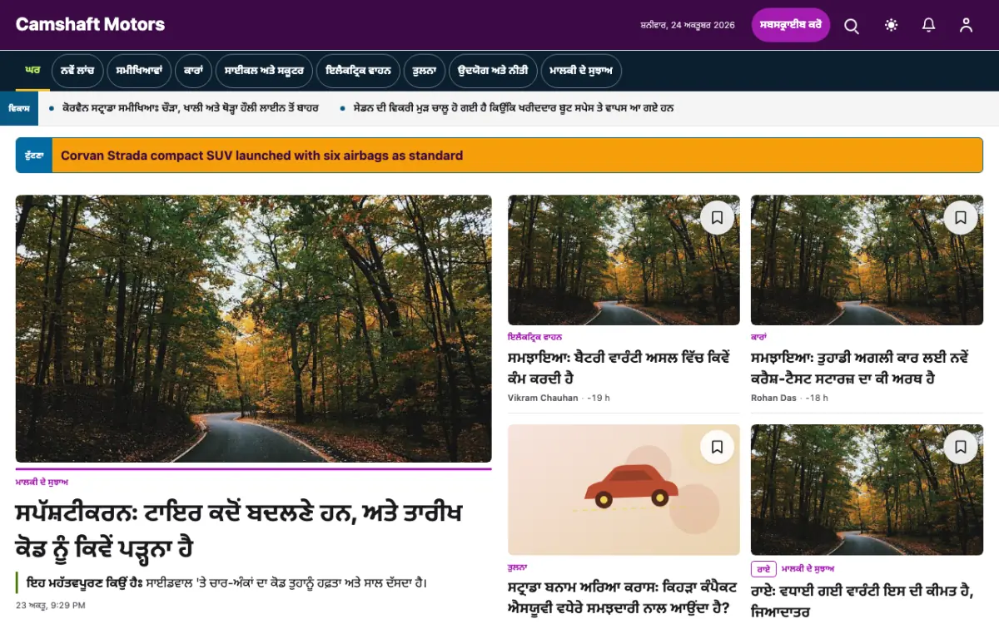Screen dimensions: 999x624
Task: Switch to the ਸਮੀਖਿਆਵਾਂ navigation tab
Action: tap(139, 72)
